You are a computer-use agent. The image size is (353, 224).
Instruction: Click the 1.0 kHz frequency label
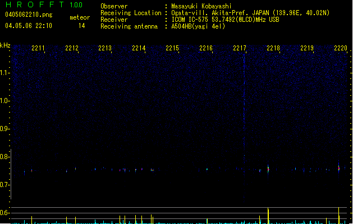coord(5,101)
